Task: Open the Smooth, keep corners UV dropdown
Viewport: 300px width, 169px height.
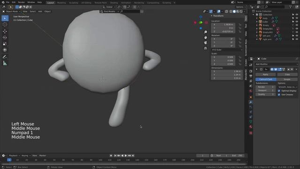Action: pyautogui.click(x=288, y=87)
